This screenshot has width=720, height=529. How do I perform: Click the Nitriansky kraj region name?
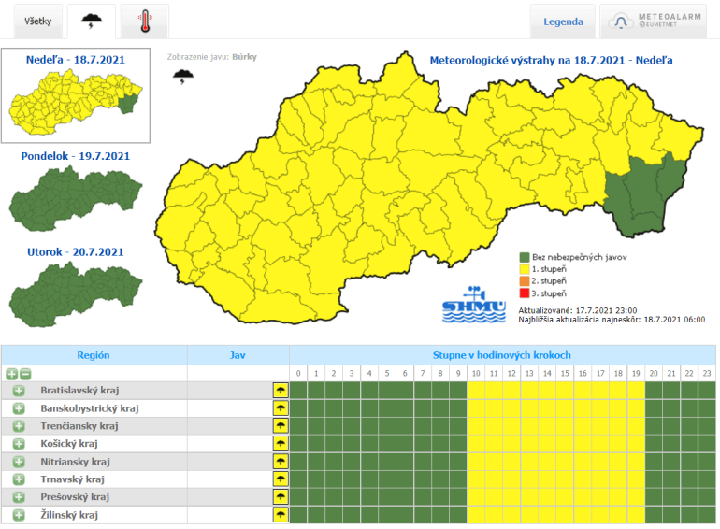click(x=75, y=462)
